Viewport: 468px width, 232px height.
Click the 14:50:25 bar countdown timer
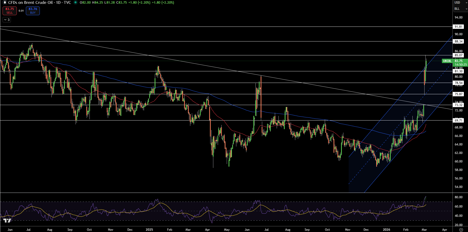coord(461,65)
